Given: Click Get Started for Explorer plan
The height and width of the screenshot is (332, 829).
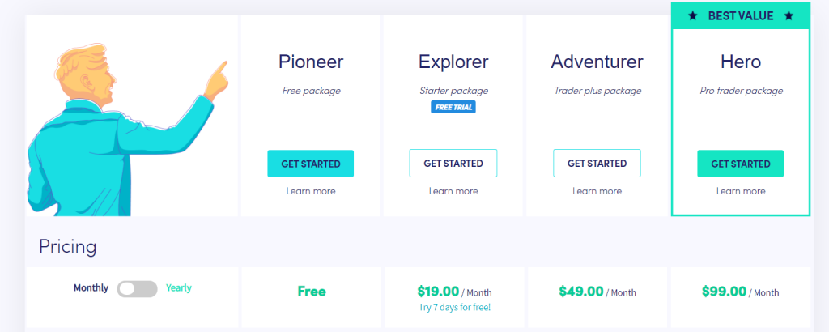Looking at the screenshot, I should click(453, 164).
